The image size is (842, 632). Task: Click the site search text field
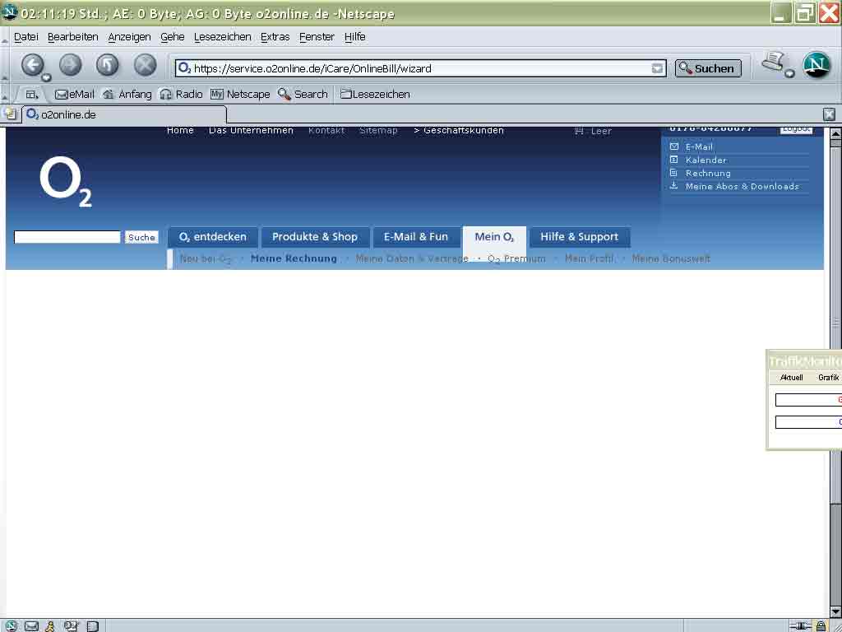click(67, 237)
